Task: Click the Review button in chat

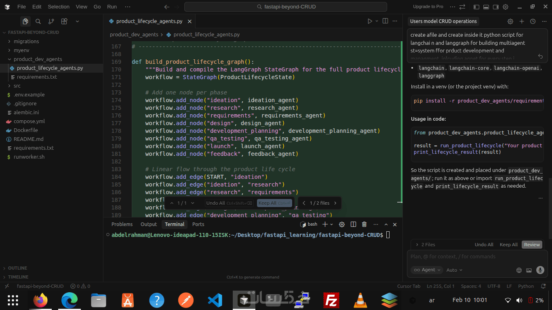Action: point(532,245)
